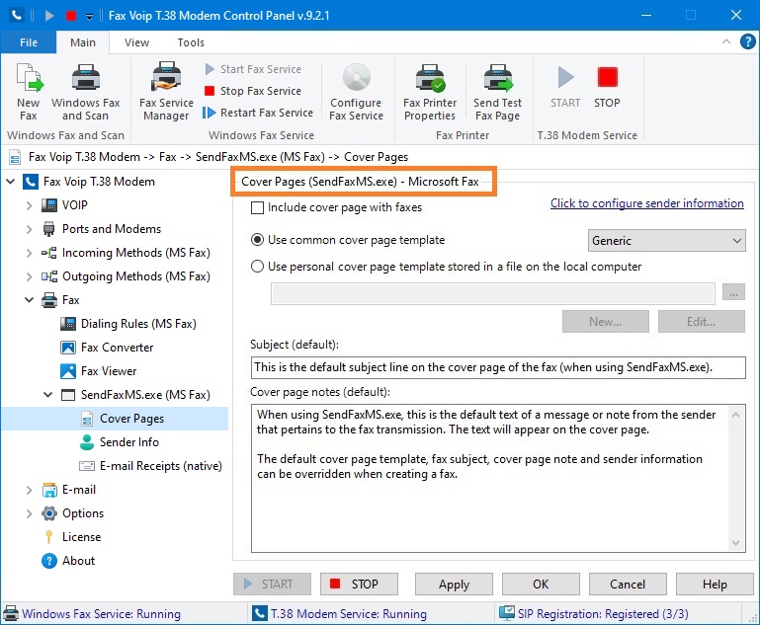Screen dimensions: 760x625
Task: Click the phone app icon in title bar
Action: tap(17, 16)
